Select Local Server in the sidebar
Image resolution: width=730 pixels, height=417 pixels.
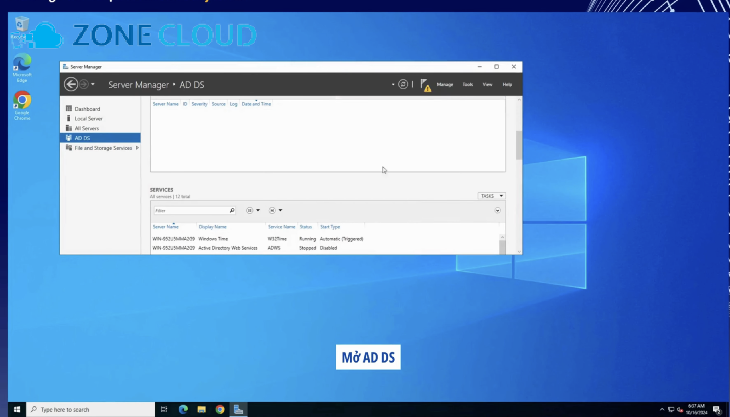tap(88, 118)
